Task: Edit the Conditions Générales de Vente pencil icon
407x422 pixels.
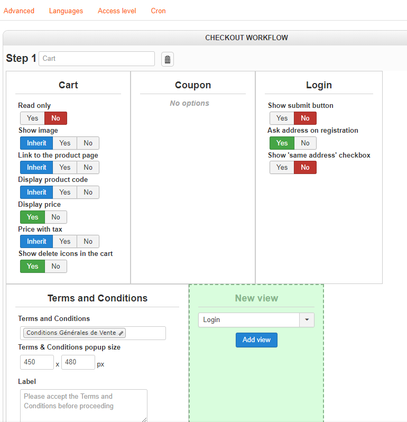Action: click(x=121, y=333)
